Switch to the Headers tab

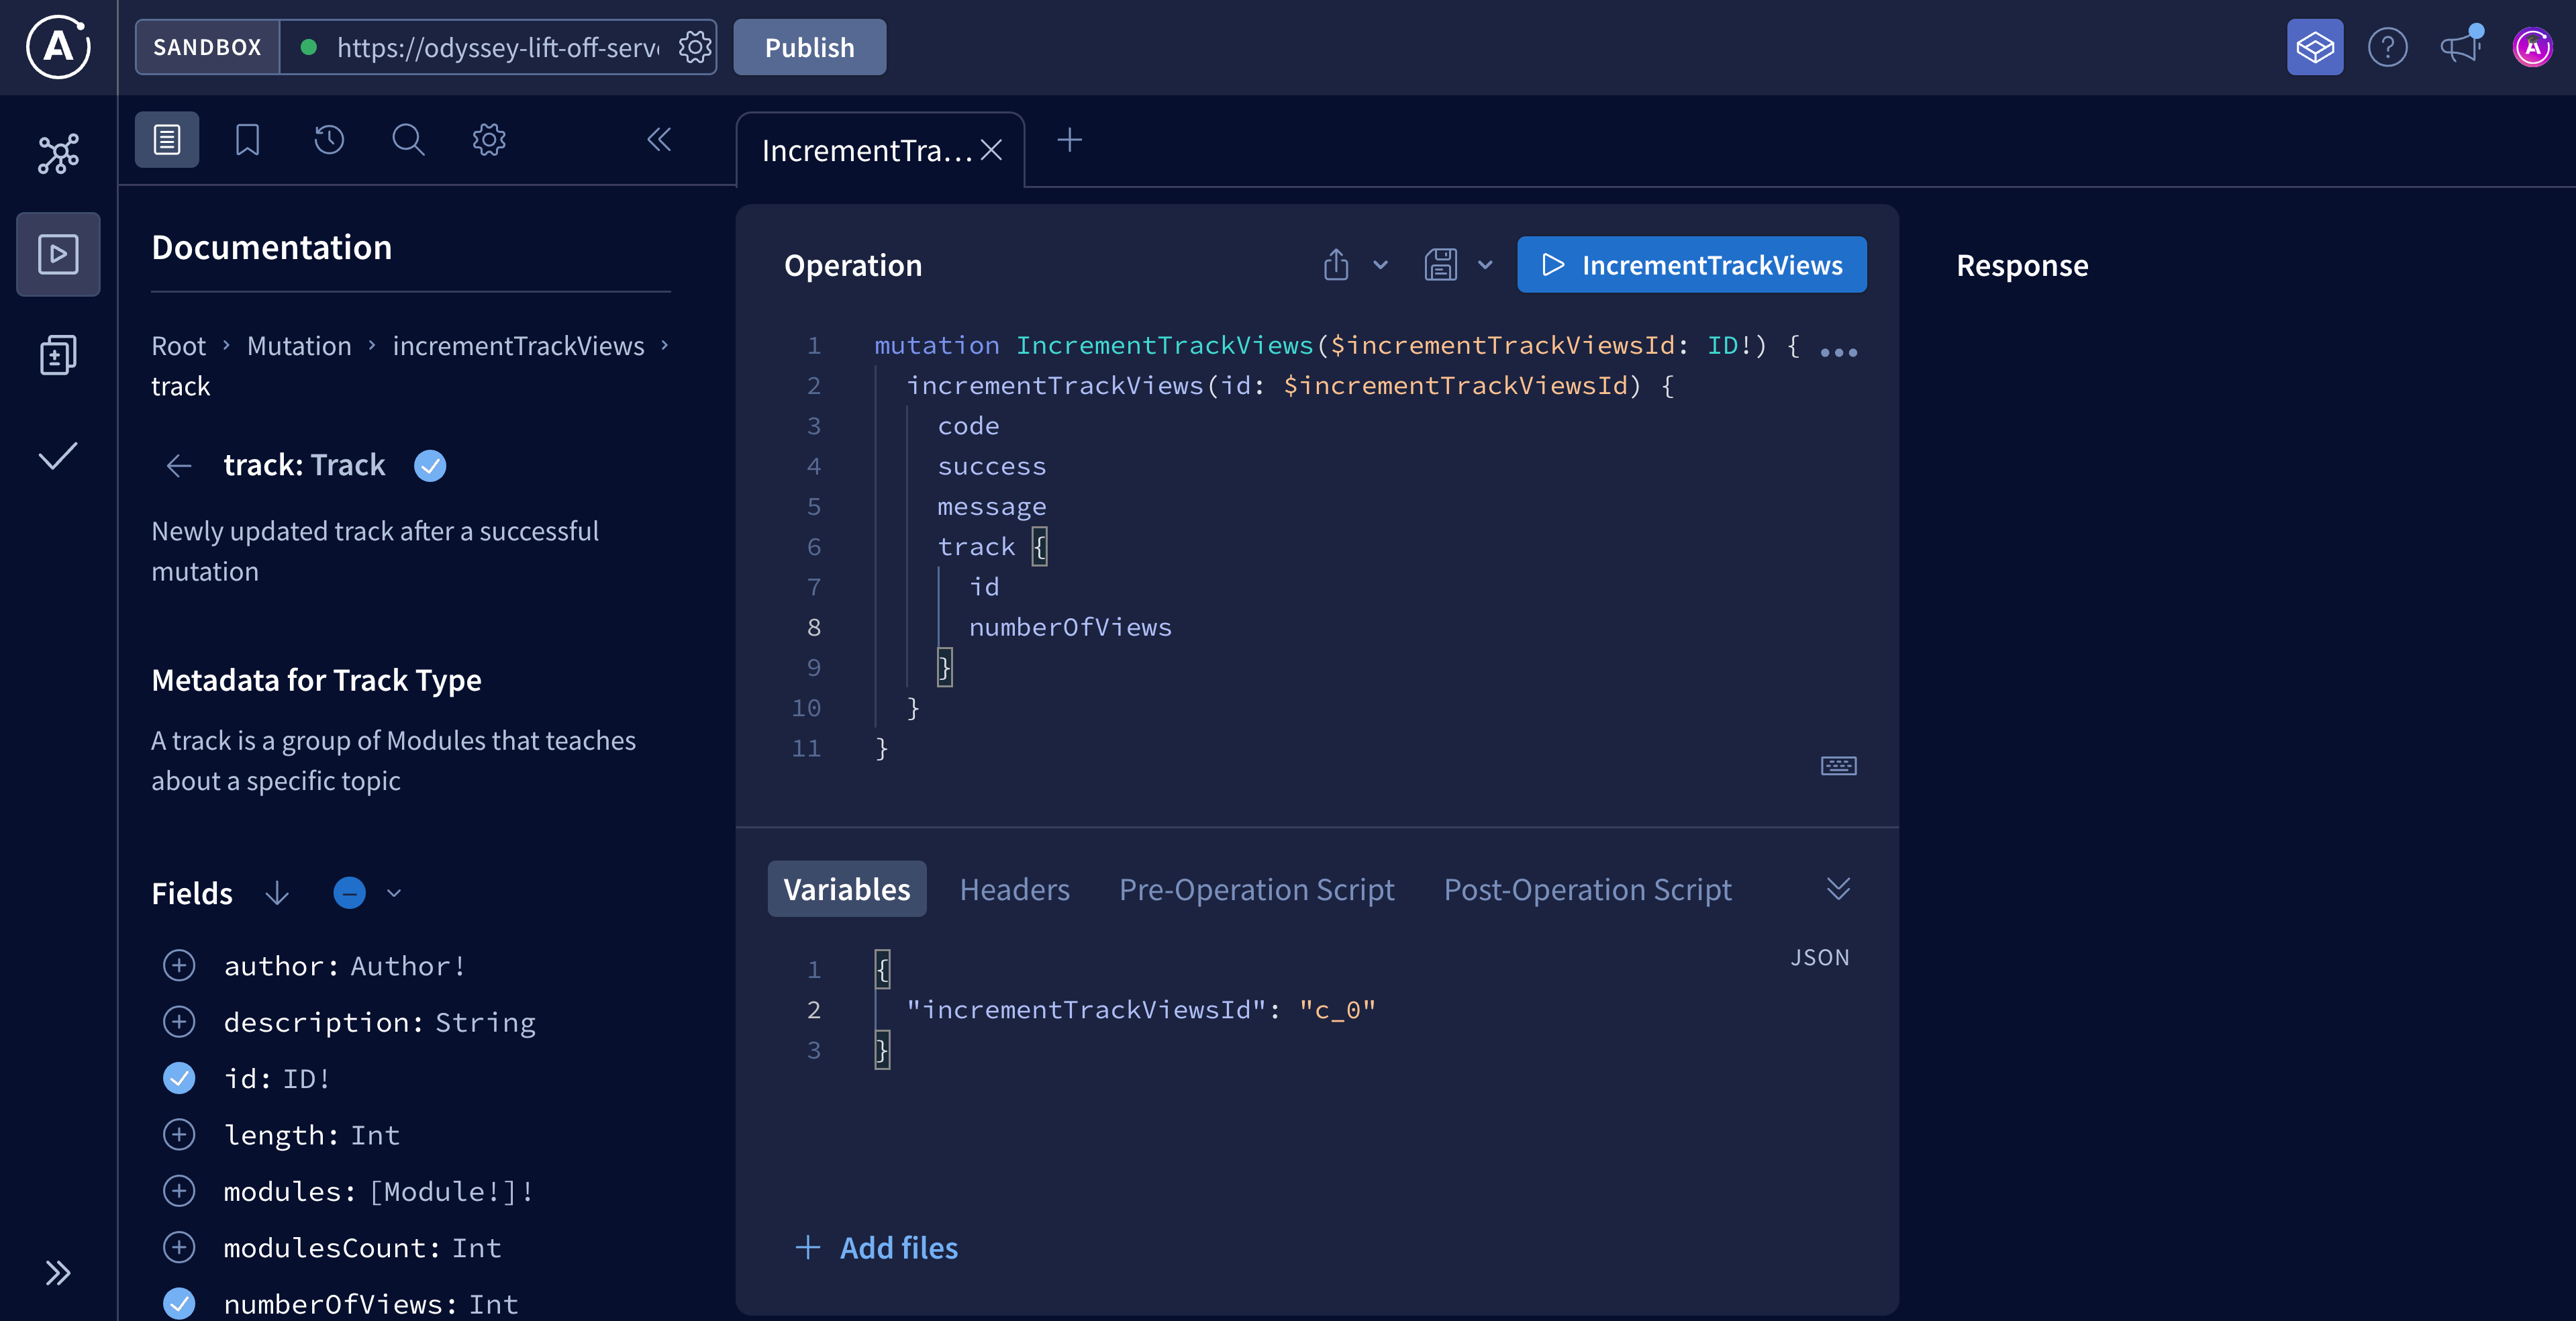click(1014, 889)
